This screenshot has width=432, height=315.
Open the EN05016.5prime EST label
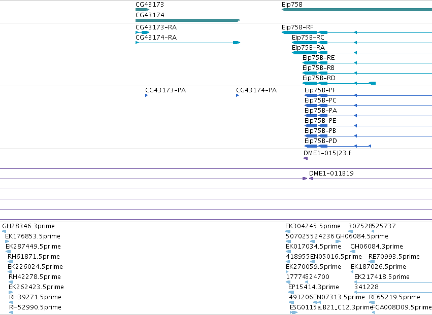pyautogui.click(x=336, y=257)
